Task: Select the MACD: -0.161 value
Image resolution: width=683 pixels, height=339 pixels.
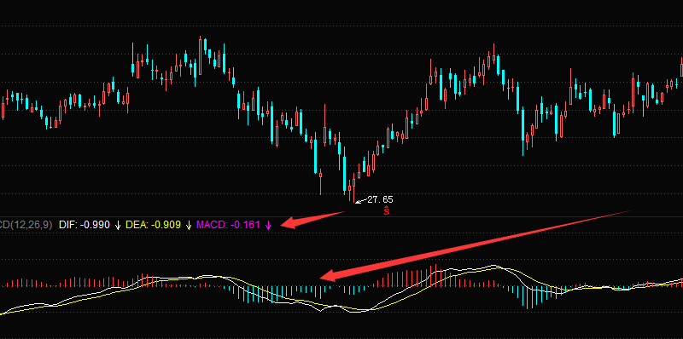Action: [228, 225]
